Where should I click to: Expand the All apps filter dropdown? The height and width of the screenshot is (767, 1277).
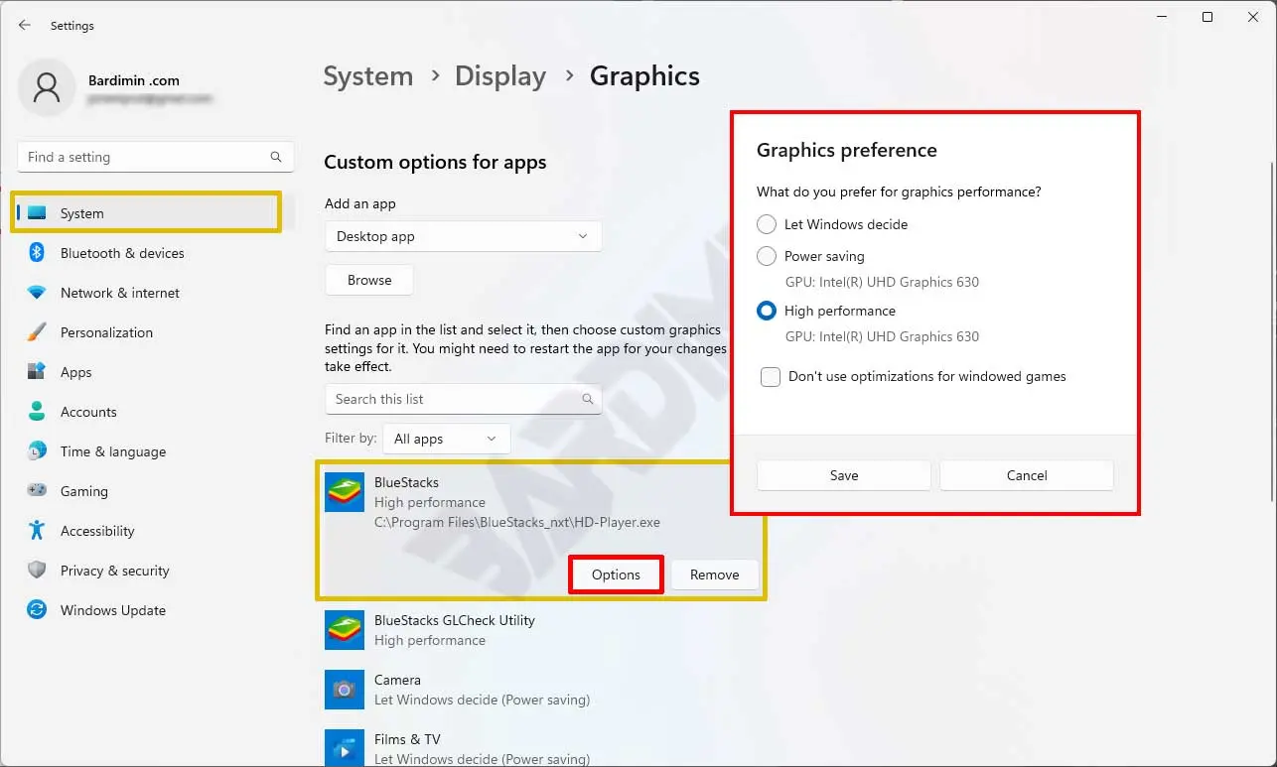coord(447,439)
